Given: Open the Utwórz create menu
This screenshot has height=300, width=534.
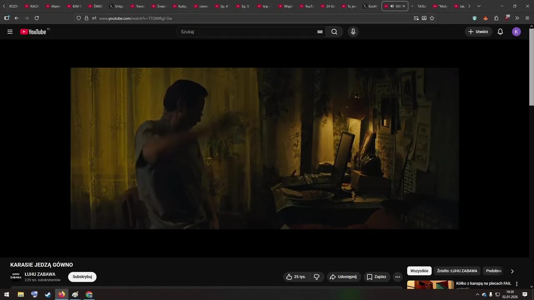Looking at the screenshot, I should click(478, 32).
